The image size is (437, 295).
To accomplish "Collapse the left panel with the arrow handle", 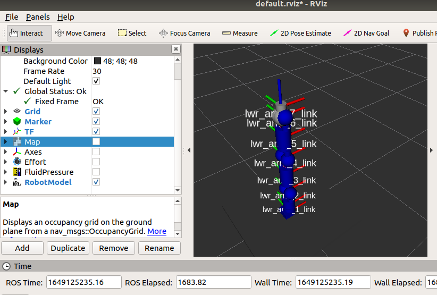I will coord(189,150).
